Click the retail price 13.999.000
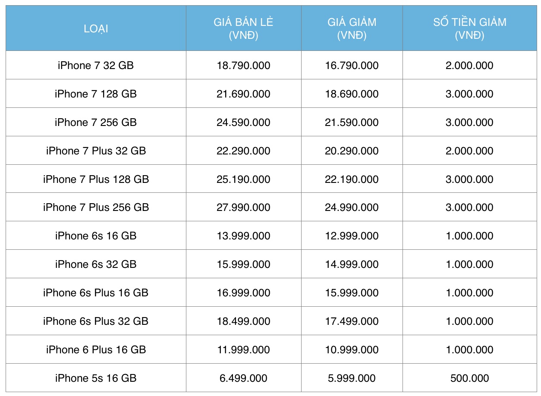Image resolution: width=541 pixels, height=396 pixels. [x=243, y=236]
